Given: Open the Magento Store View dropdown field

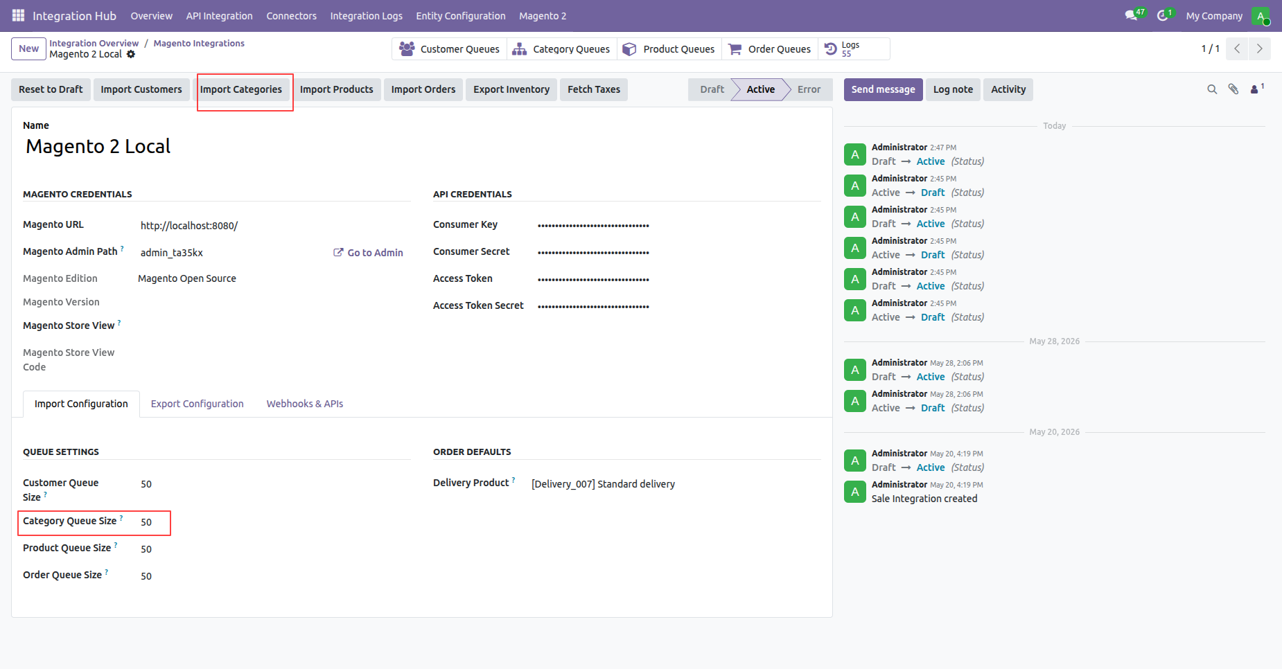Looking at the screenshot, I should pyautogui.click(x=275, y=325).
